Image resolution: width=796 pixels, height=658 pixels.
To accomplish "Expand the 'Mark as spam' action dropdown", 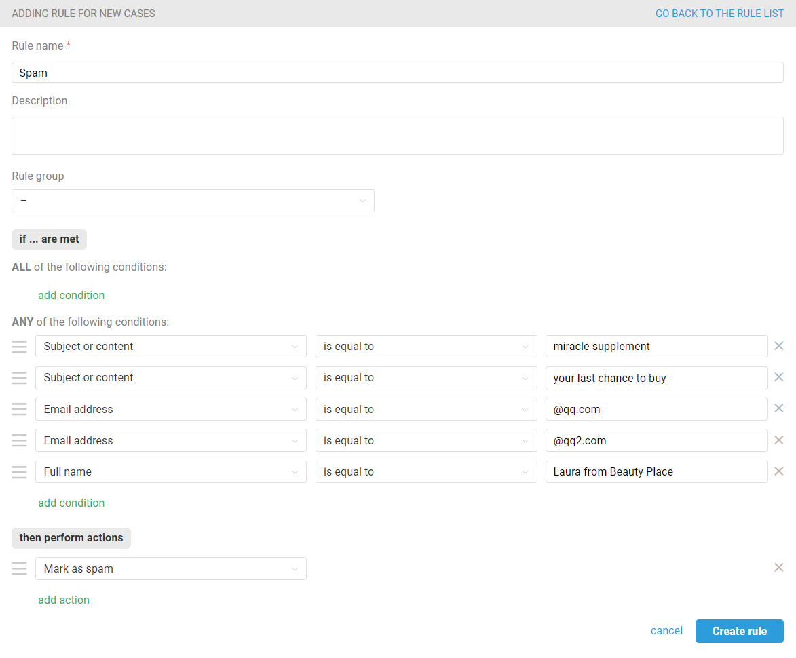I will (170, 568).
